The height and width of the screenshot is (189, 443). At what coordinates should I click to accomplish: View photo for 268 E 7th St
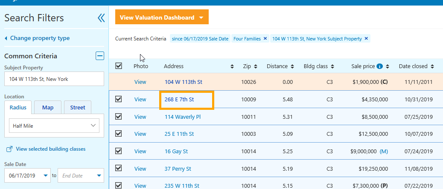point(140,100)
